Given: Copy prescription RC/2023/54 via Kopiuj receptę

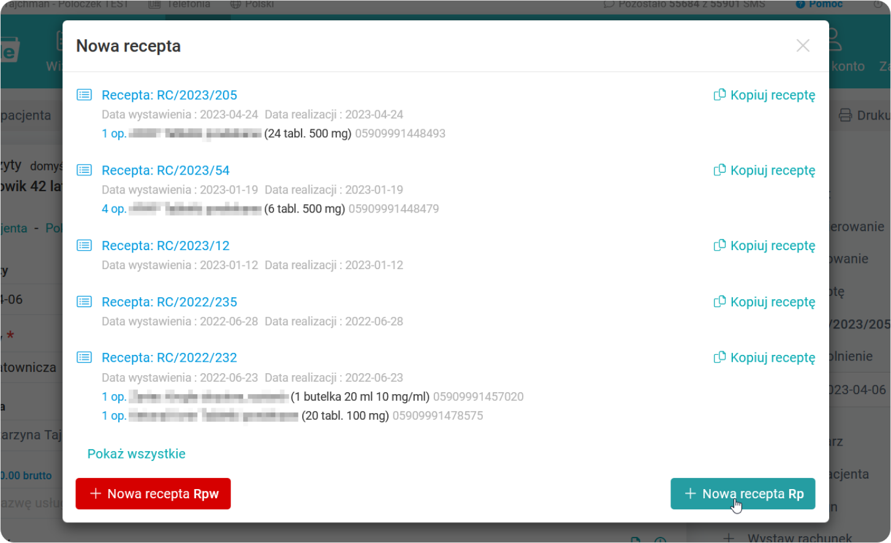Looking at the screenshot, I should [764, 170].
